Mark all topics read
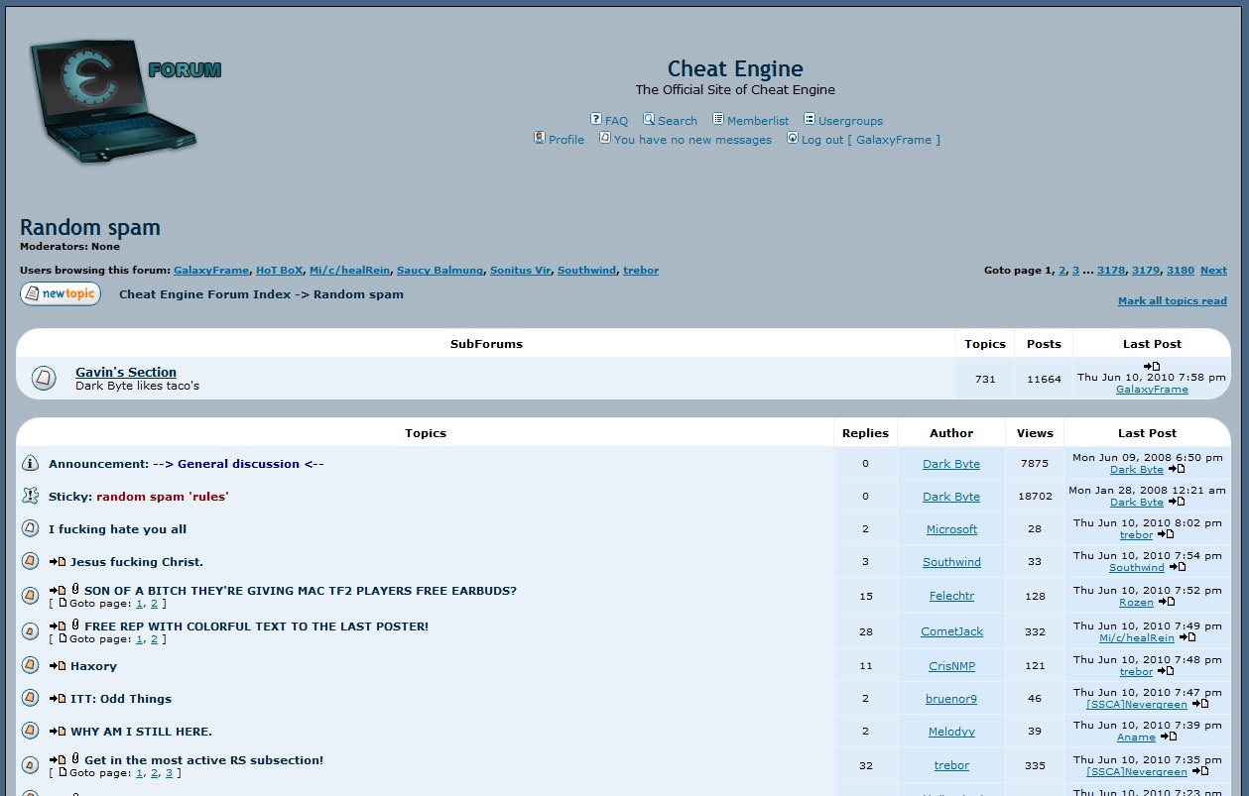Viewport: 1249px width, 796px height. click(x=1173, y=300)
